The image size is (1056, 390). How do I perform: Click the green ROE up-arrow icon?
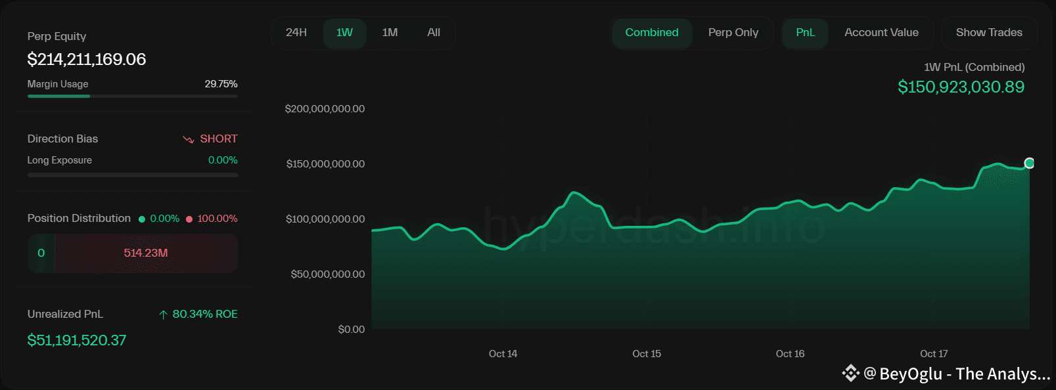point(164,314)
